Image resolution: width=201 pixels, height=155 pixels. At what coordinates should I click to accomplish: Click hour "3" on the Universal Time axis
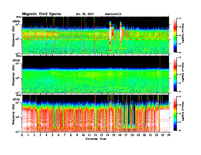(41, 135)
